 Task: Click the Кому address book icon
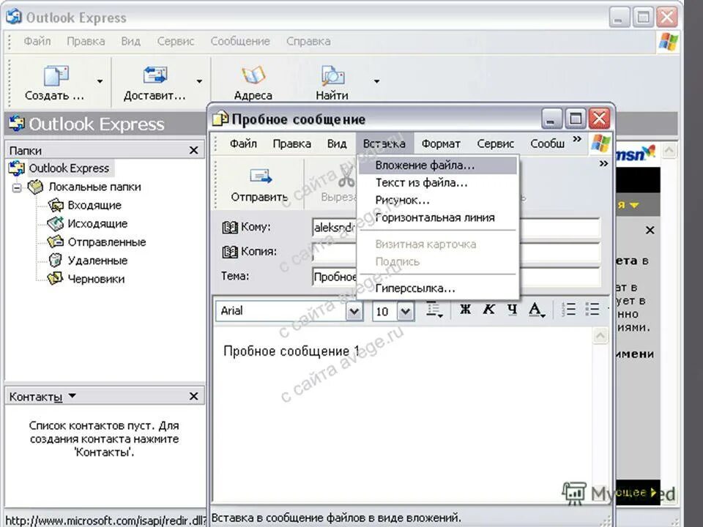click(x=230, y=227)
